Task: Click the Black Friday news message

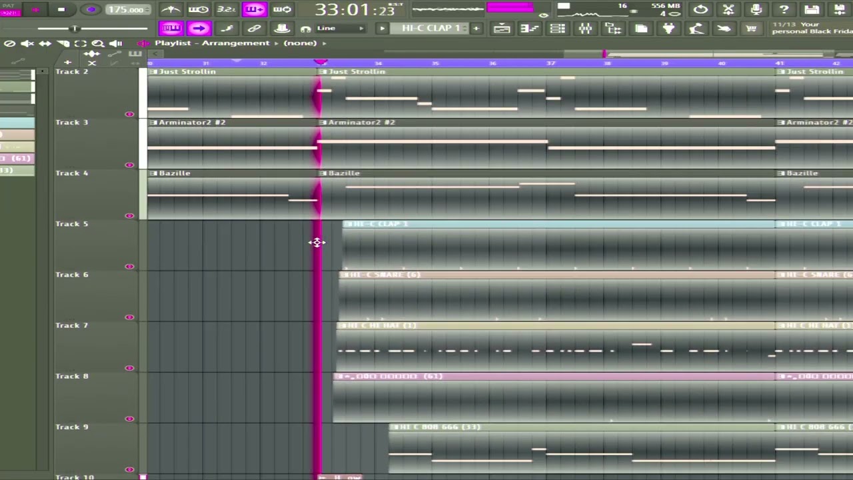Action: [812, 28]
